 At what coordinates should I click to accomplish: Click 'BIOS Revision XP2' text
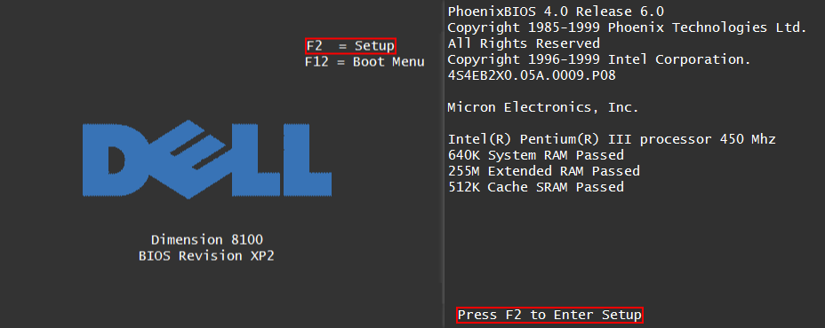[x=207, y=256]
